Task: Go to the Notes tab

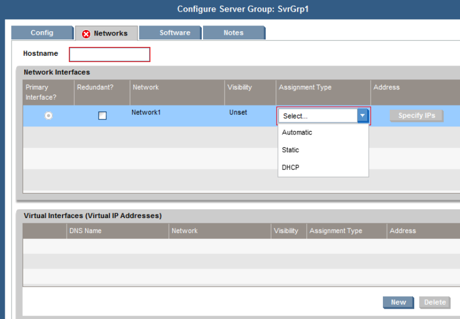Action: 233,33
